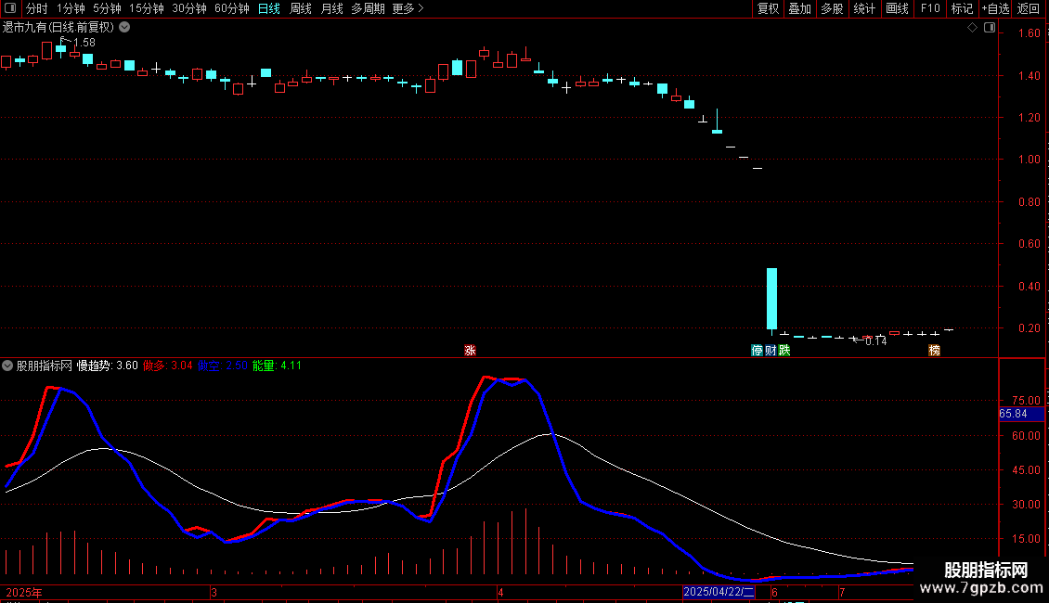This screenshot has width=1049, height=603.
Task: Activate the 画线 drawing tools
Action: pyautogui.click(x=897, y=8)
